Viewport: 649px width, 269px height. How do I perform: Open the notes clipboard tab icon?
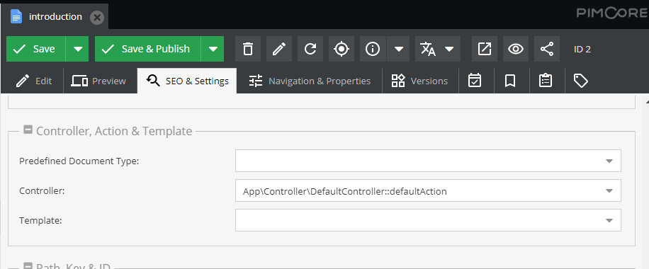546,81
